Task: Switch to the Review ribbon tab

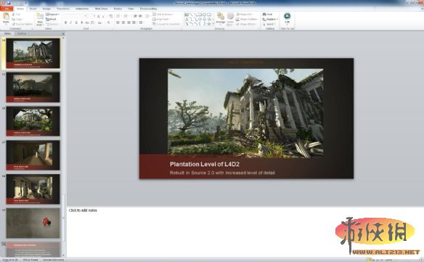Action: (118, 9)
